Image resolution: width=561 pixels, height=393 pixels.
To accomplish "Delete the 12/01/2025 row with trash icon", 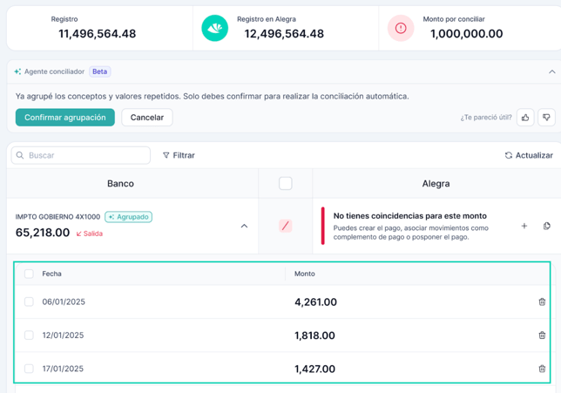I will 542,335.
